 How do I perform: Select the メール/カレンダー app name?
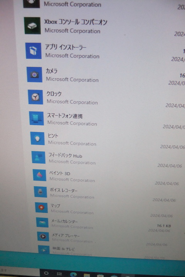(x=64, y=221)
